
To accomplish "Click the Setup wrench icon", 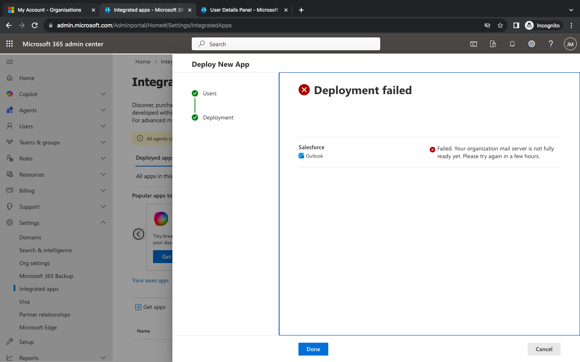I will pos(10,341).
